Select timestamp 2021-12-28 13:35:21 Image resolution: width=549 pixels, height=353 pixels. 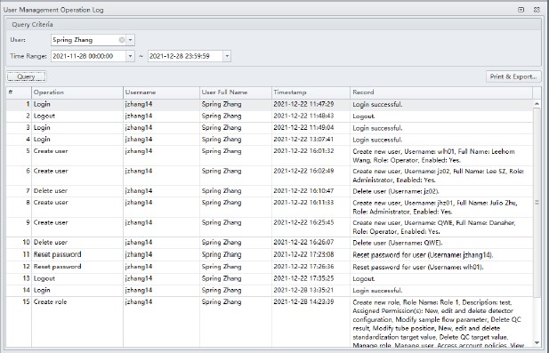[x=303, y=291]
